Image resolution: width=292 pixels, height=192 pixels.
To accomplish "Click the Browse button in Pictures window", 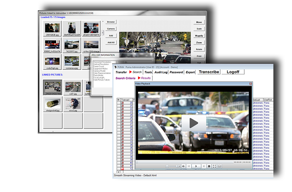I will (x=111, y=22).
